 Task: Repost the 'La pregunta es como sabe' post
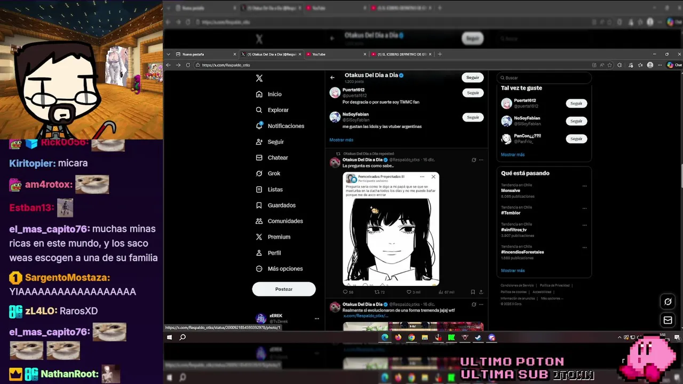[379, 292]
